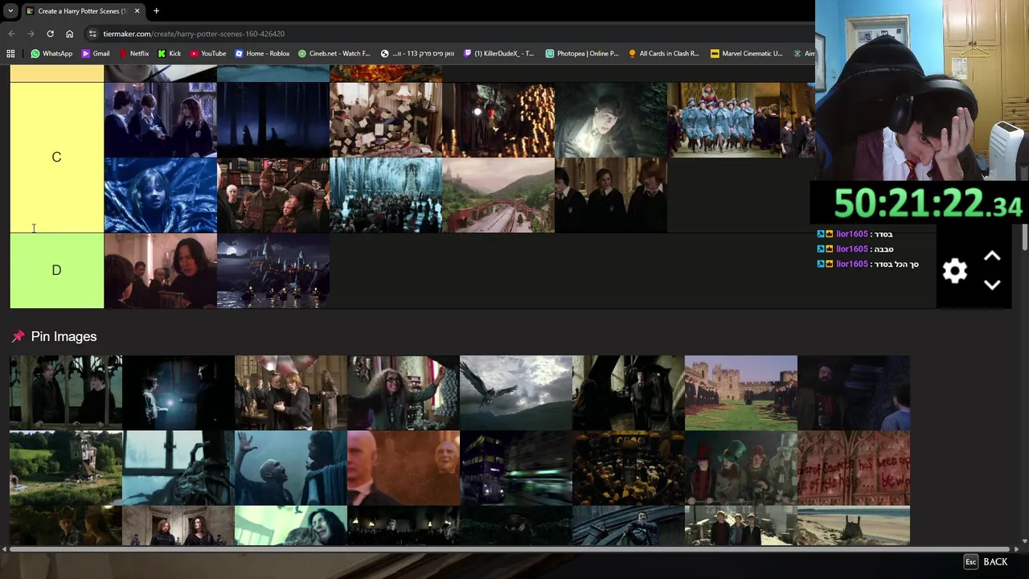Open the WhatsApp bookmark
The height and width of the screenshot is (579, 1029).
tap(51, 53)
